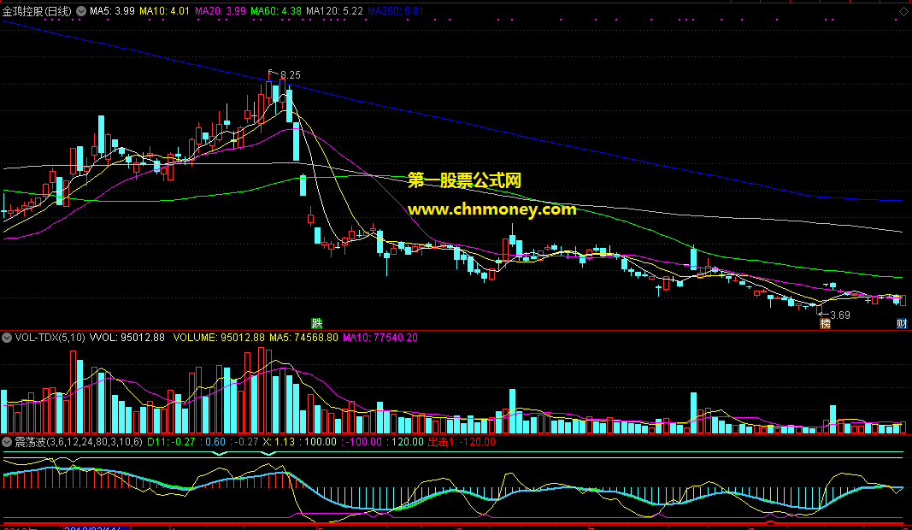Open the indicator menu next to 金鸿控股(日线)
Screen dimensions: 912x530
[81, 11]
